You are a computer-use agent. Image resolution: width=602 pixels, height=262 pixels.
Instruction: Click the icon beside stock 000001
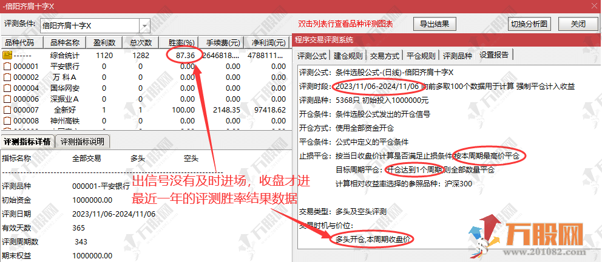[8, 66]
